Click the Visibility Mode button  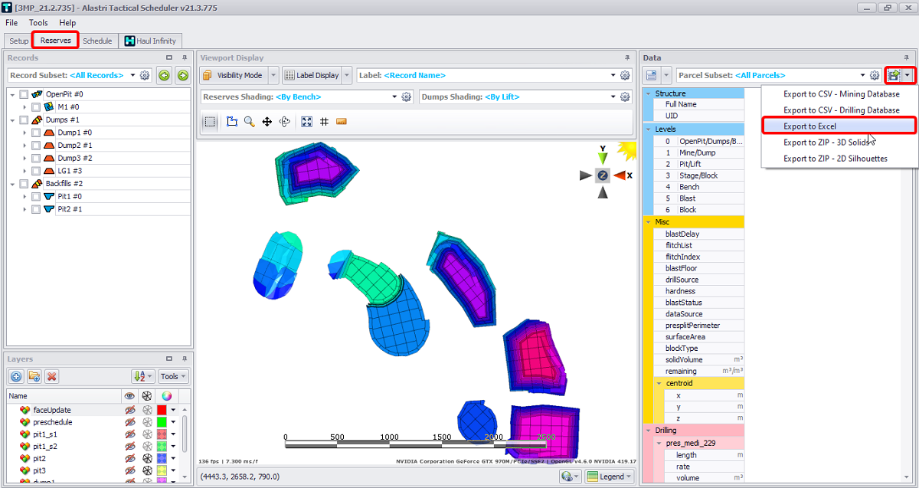pyautogui.click(x=233, y=75)
